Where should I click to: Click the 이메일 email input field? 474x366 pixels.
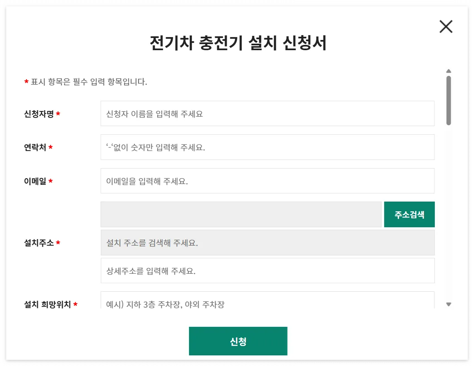tap(267, 181)
